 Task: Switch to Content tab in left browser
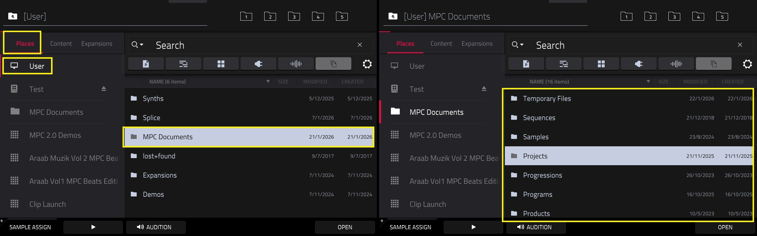coord(61,44)
